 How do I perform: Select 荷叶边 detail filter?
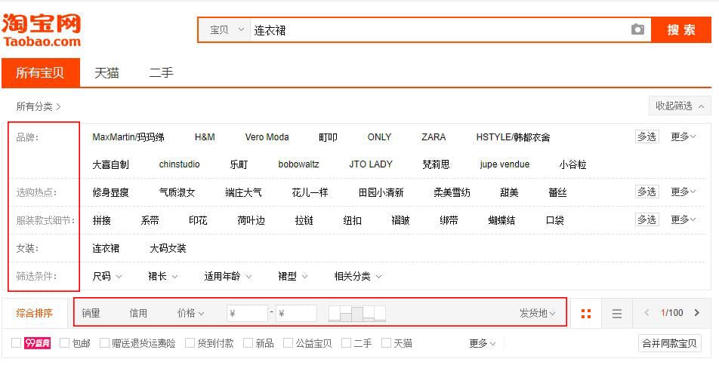click(x=251, y=220)
